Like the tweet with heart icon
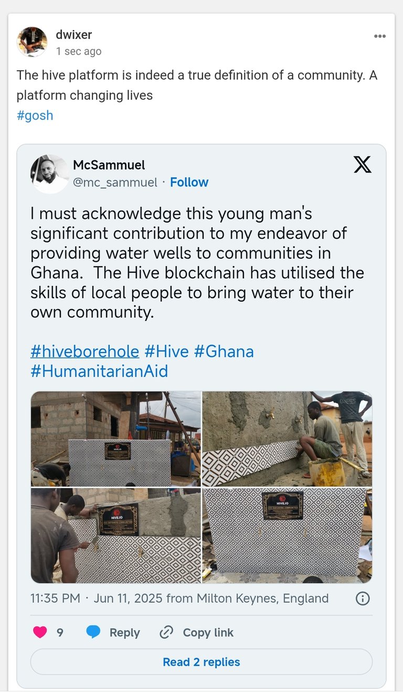The image size is (403, 693). (40, 632)
